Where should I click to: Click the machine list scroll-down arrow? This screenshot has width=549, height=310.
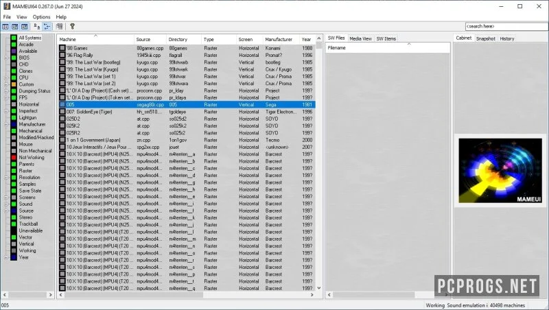(319, 288)
